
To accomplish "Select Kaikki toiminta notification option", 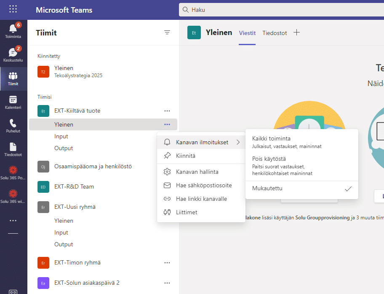I will point(302,142).
